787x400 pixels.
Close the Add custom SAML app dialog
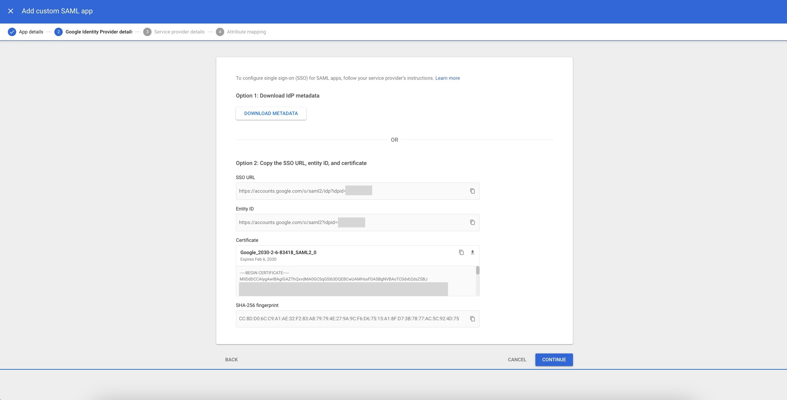[x=11, y=11]
